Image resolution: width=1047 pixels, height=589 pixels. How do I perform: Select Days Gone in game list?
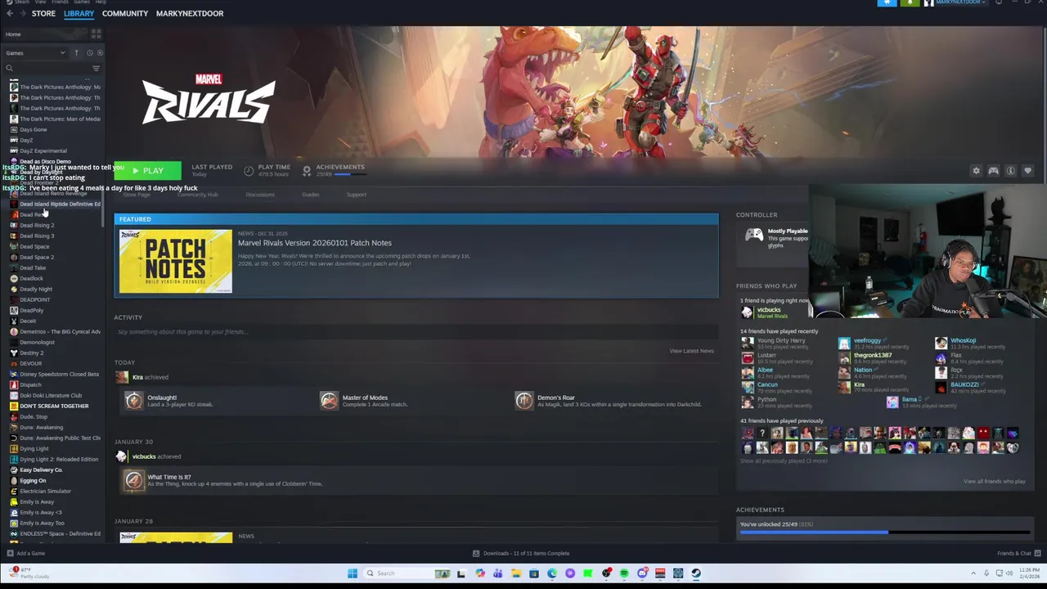pos(33,129)
